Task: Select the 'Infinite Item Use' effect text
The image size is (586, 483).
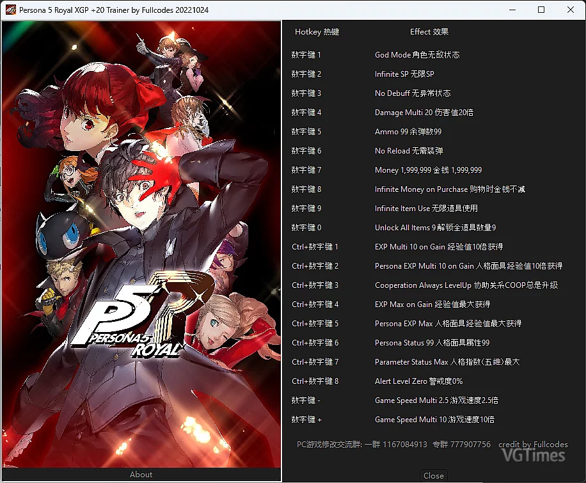Action: point(426,208)
